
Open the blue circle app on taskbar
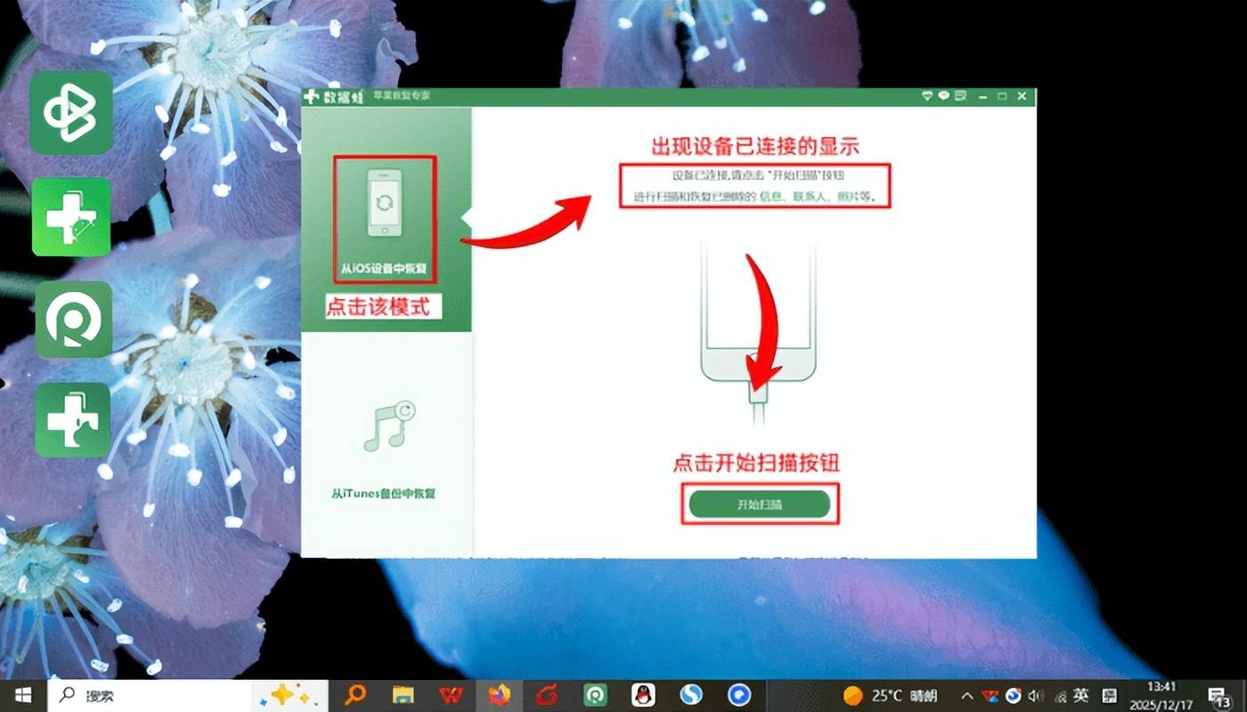pos(738,695)
